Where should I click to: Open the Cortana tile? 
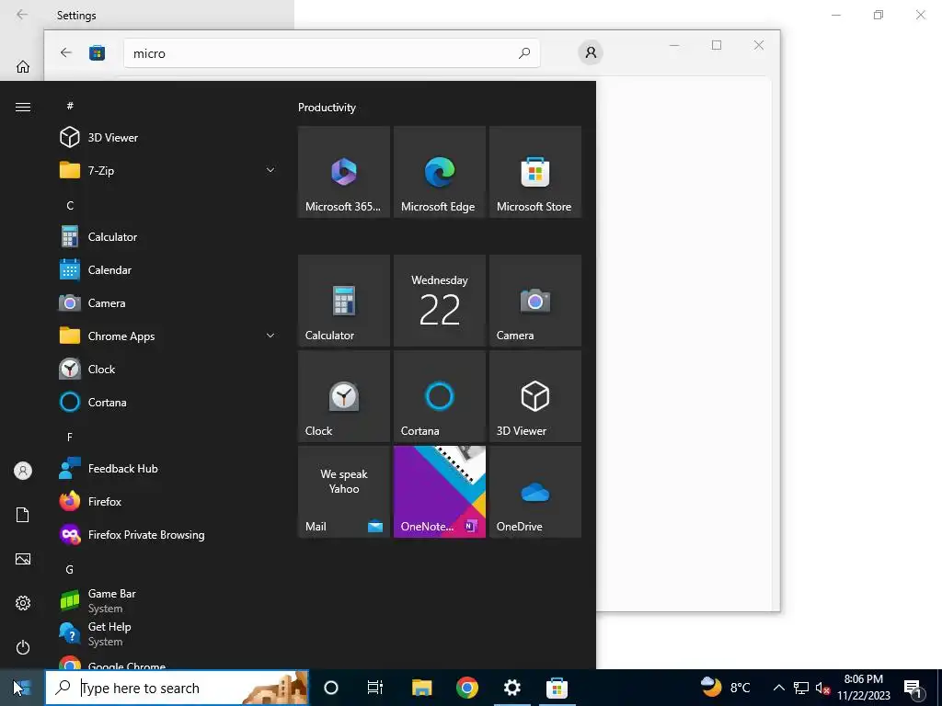pos(439,396)
